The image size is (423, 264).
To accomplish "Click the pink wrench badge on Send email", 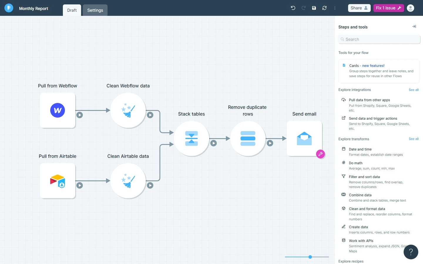I will (x=320, y=154).
